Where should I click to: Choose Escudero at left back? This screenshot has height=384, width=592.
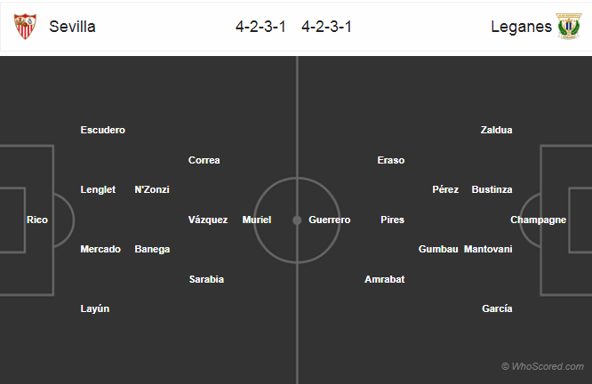102,130
